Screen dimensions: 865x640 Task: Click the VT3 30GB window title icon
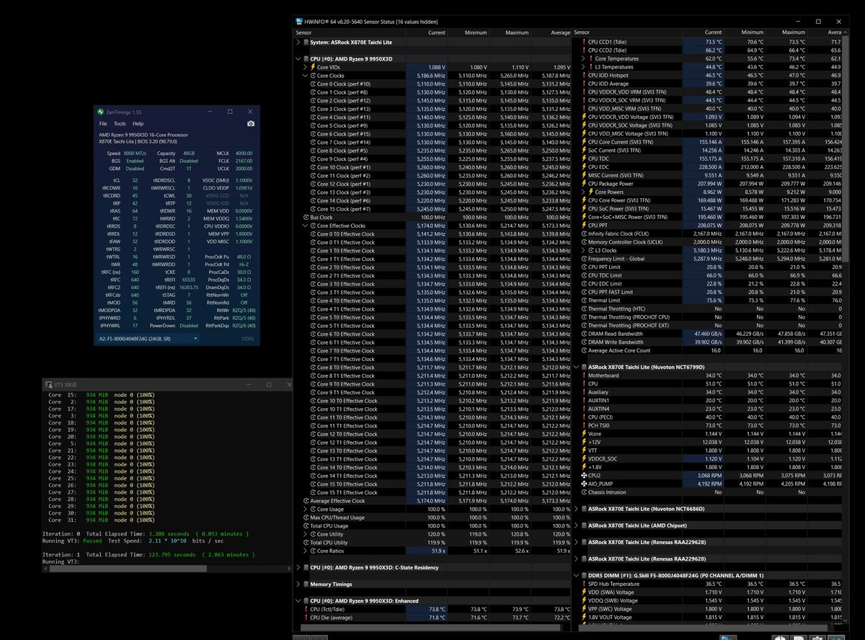(48, 384)
